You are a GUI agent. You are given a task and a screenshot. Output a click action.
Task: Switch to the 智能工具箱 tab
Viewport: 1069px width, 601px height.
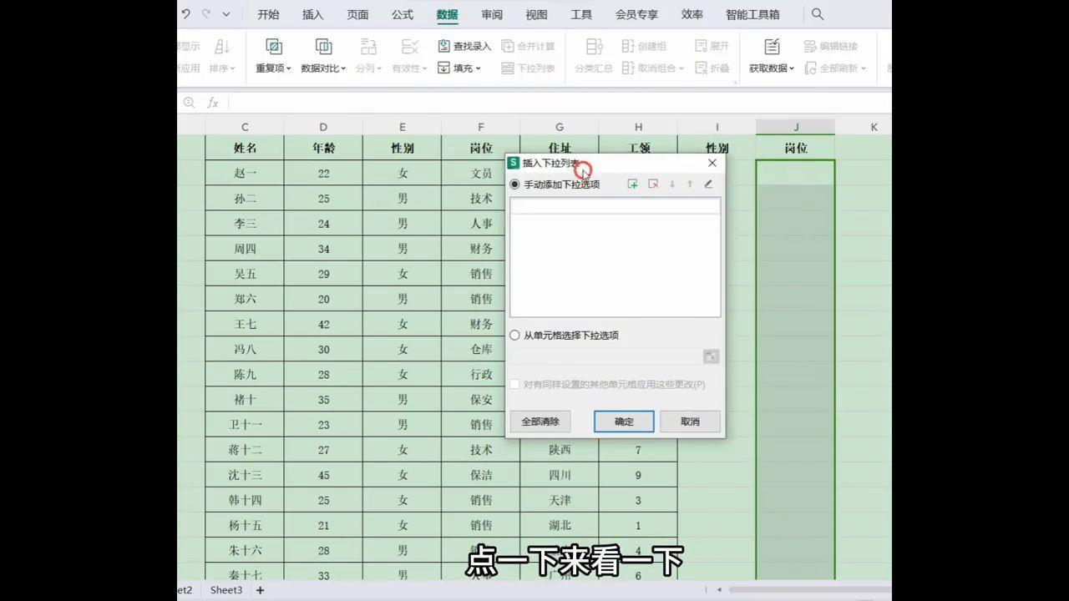coord(752,14)
